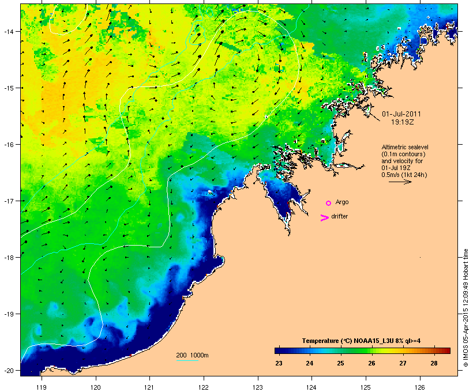Click the 125 longitude axis label

coord(366,387)
